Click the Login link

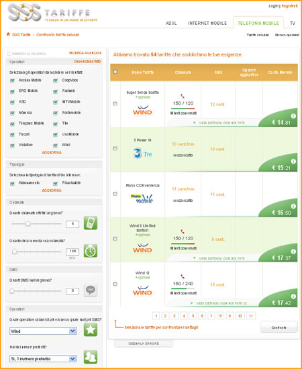coord(273,6)
